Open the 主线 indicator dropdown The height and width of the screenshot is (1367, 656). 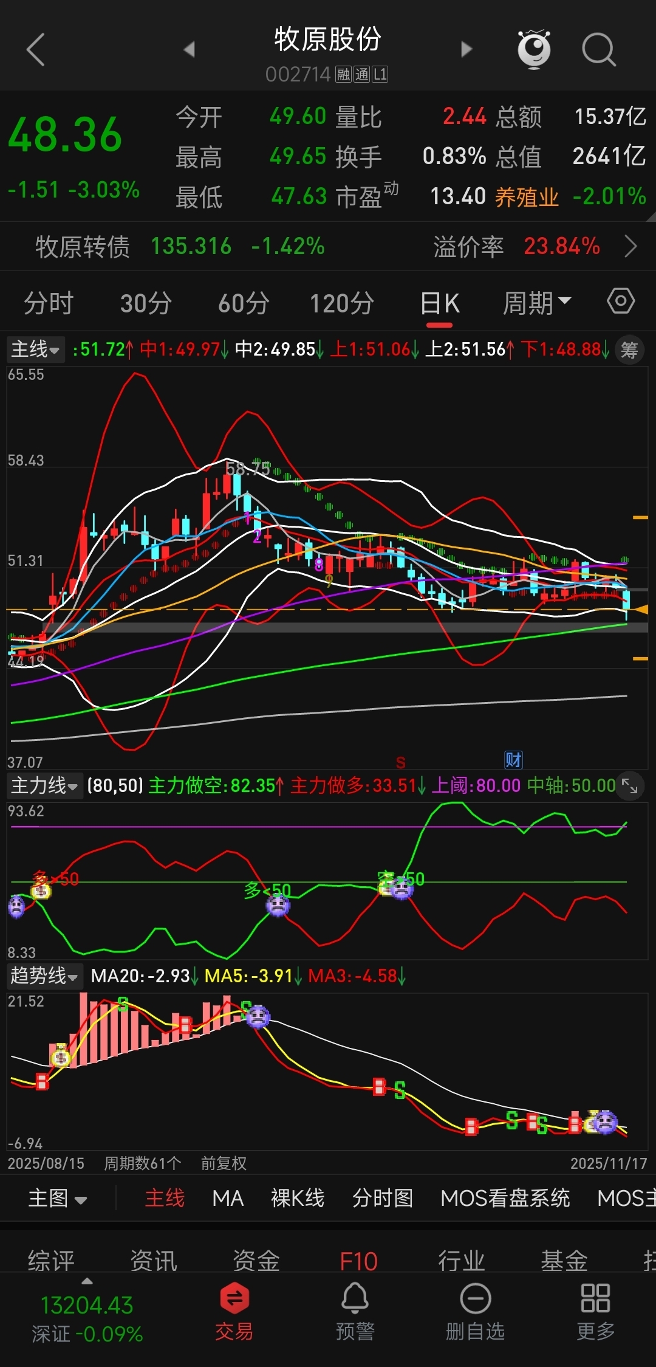[36, 349]
